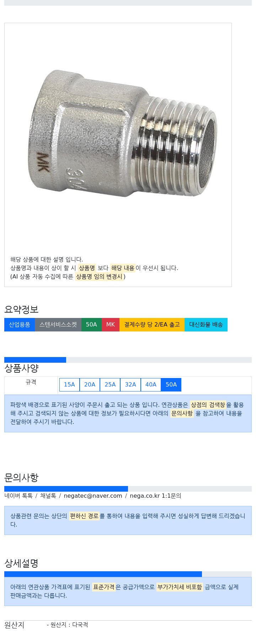The image size is (256, 632).
Task: Choose the 25A specification
Action: pos(110,384)
